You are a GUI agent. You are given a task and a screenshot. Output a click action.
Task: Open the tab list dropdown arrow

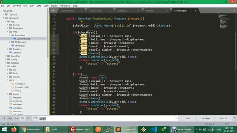click(x=234, y=10)
